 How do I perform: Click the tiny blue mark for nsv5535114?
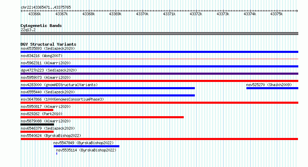tap(57, 154)
